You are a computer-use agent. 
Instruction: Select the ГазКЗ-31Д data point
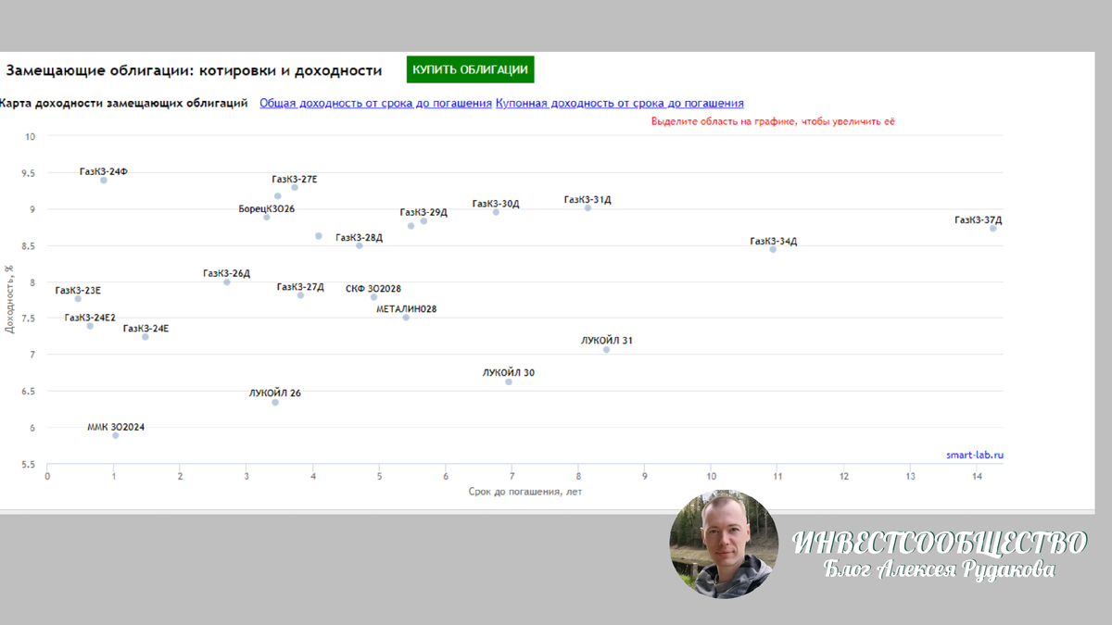pyautogui.click(x=588, y=207)
